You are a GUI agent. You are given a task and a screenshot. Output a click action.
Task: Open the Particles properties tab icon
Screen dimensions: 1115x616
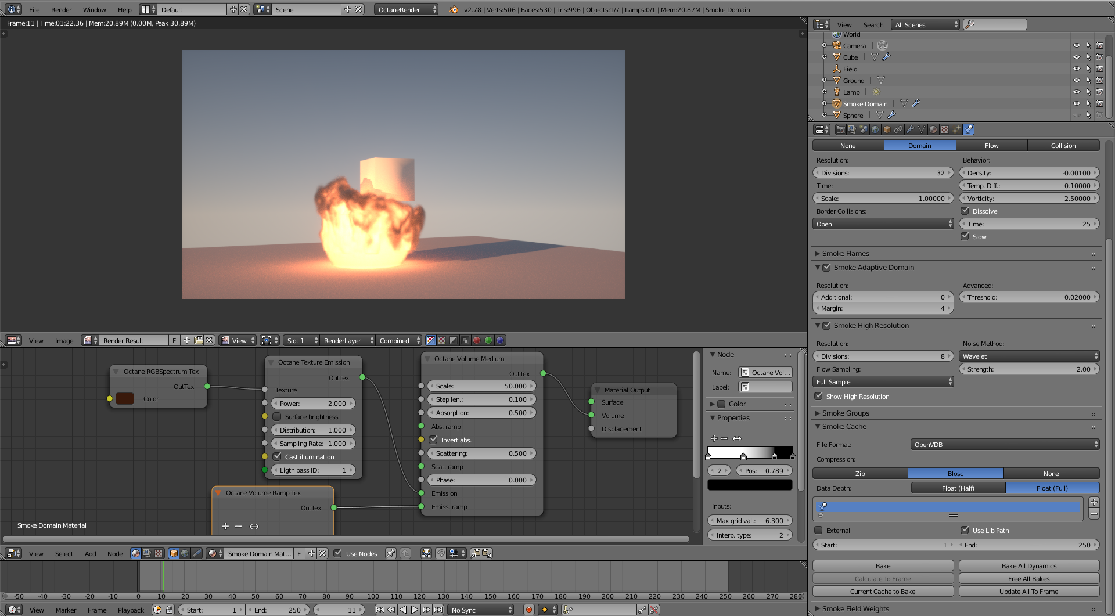point(956,129)
